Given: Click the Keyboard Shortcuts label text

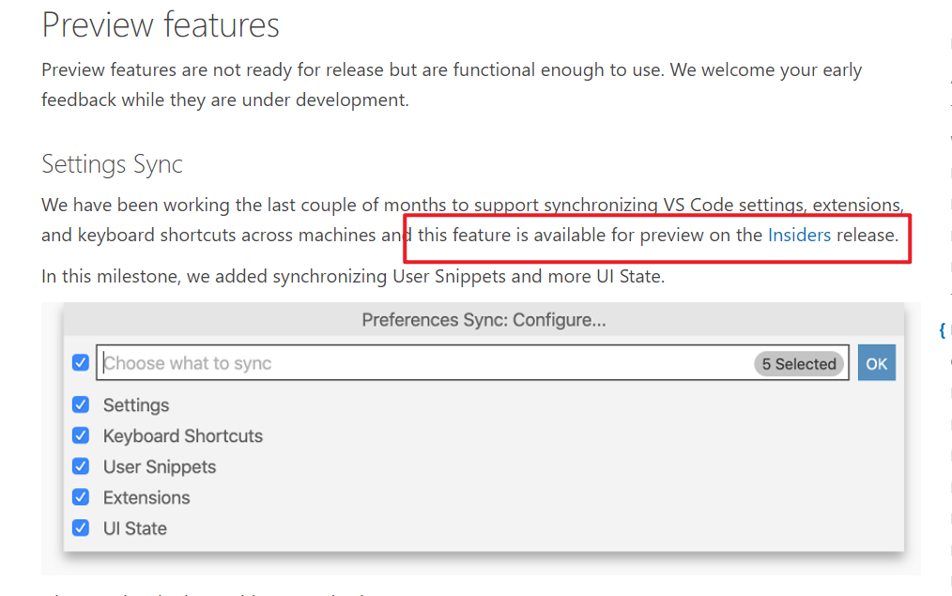Looking at the screenshot, I should click(183, 436).
